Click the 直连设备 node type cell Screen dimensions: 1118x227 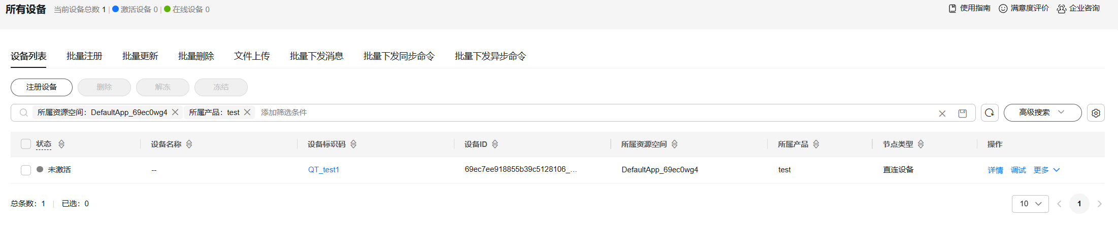click(898, 170)
